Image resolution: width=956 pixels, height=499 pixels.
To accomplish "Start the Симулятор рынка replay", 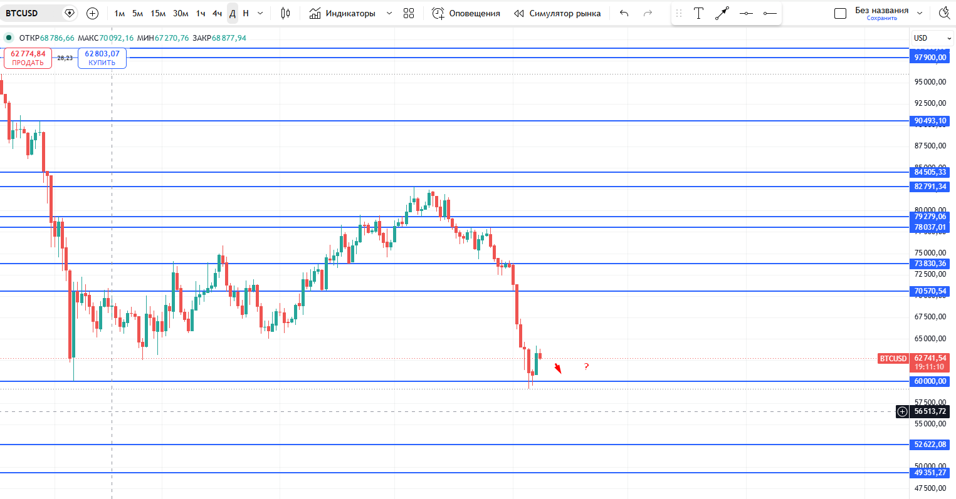I will pos(557,13).
